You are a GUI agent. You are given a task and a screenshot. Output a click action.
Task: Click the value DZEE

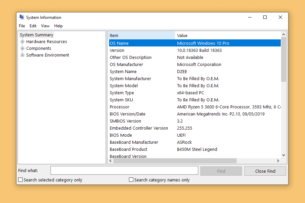click(x=182, y=72)
